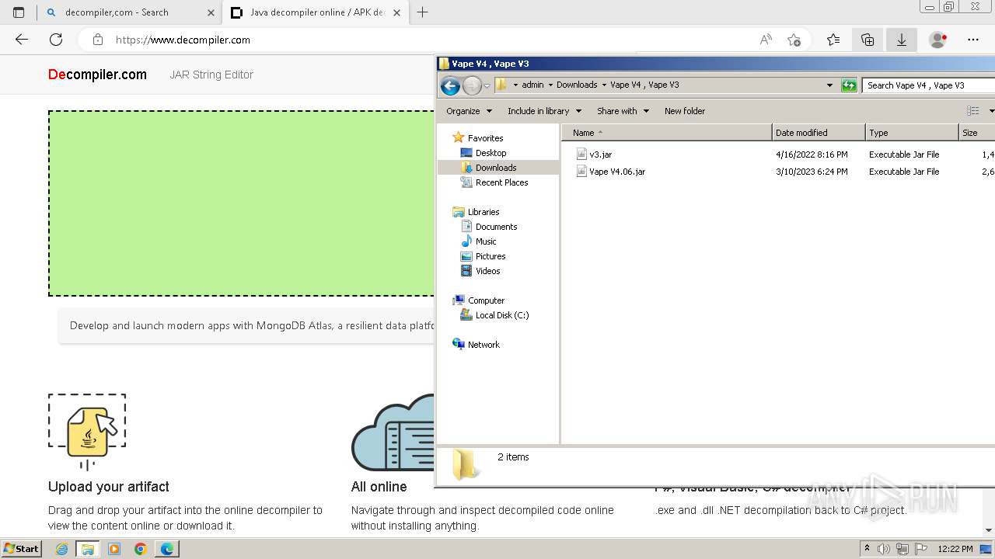Click the browser address bar URL
Screen dimensions: 995x559
183,40
